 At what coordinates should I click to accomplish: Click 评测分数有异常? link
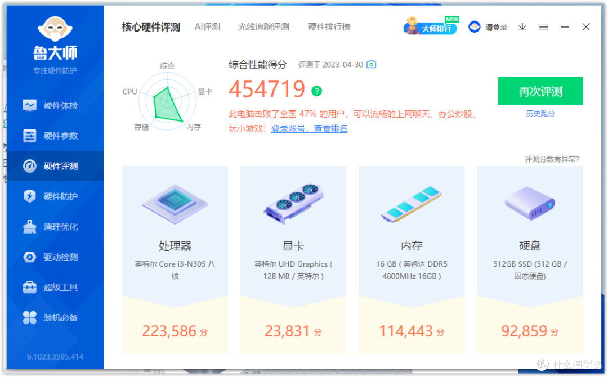pos(552,159)
